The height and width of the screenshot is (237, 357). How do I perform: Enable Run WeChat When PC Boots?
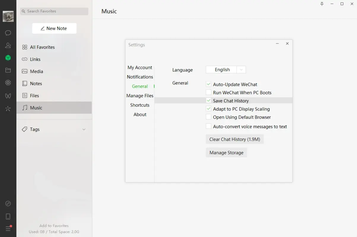click(208, 92)
